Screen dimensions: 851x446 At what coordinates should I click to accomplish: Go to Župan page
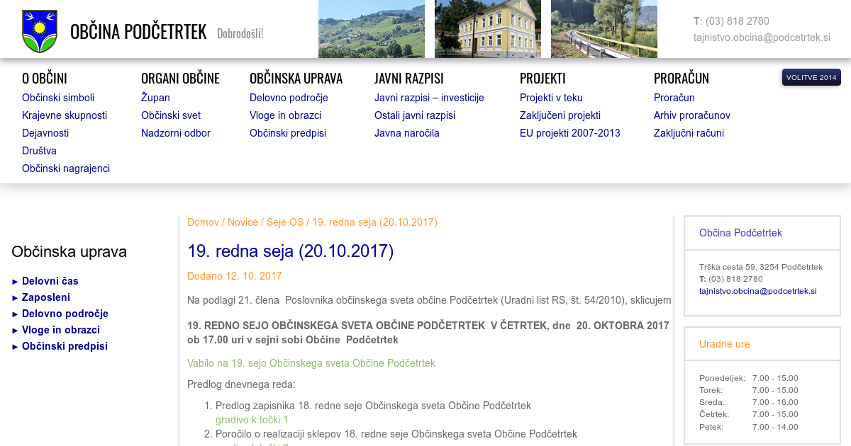coord(155,98)
